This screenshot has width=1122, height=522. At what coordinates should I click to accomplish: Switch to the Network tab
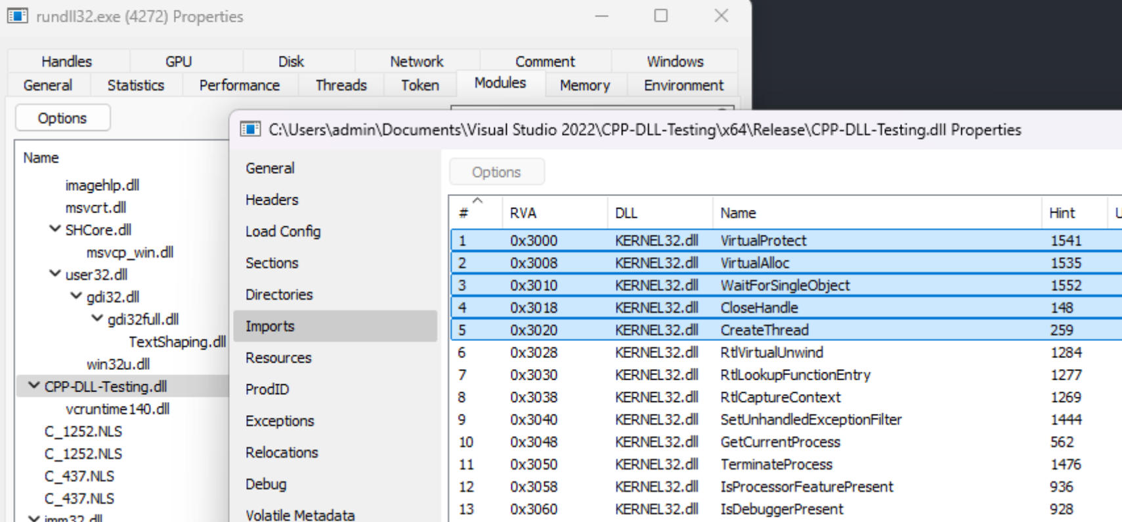pos(417,61)
